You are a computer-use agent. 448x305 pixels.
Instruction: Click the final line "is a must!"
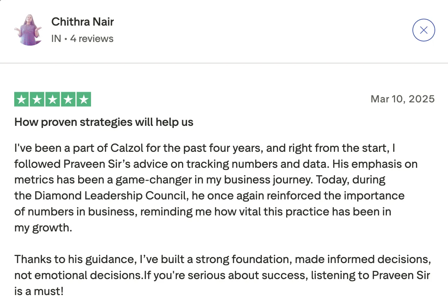pyautogui.click(x=39, y=291)
